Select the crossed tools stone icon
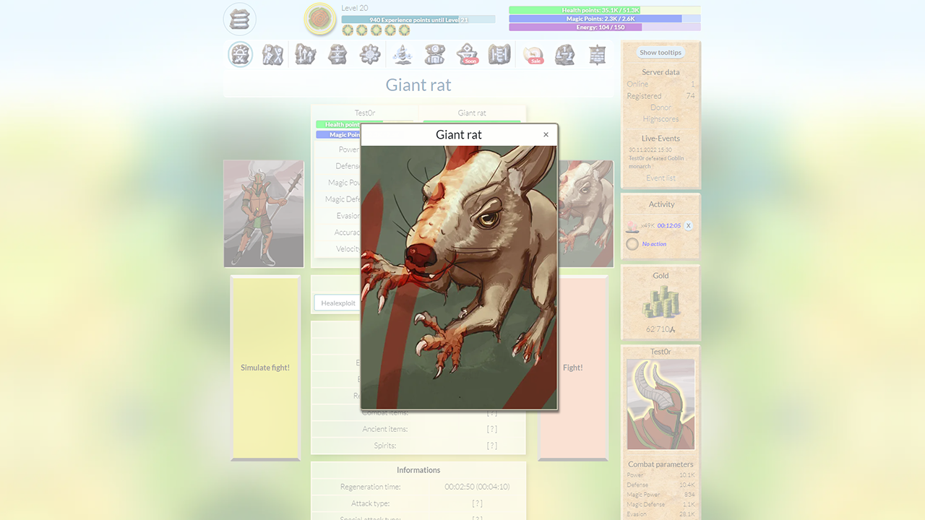The height and width of the screenshot is (520, 925). pos(272,55)
